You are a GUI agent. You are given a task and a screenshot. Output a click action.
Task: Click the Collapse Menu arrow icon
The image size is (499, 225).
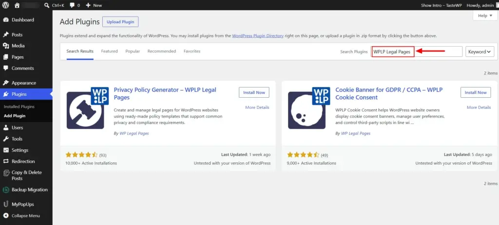[6, 216]
